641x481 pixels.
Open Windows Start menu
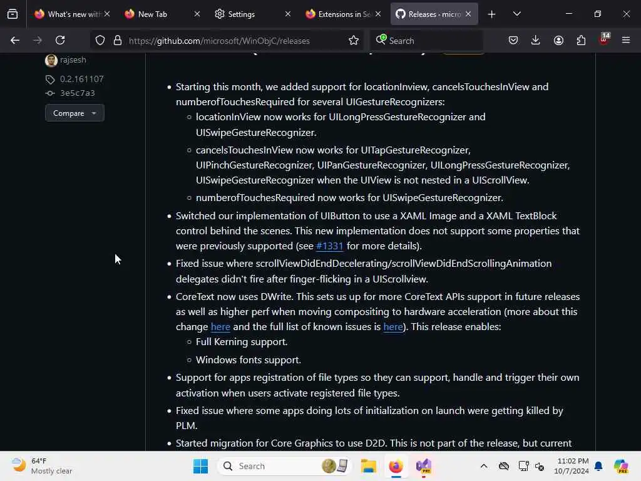click(x=200, y=466)
